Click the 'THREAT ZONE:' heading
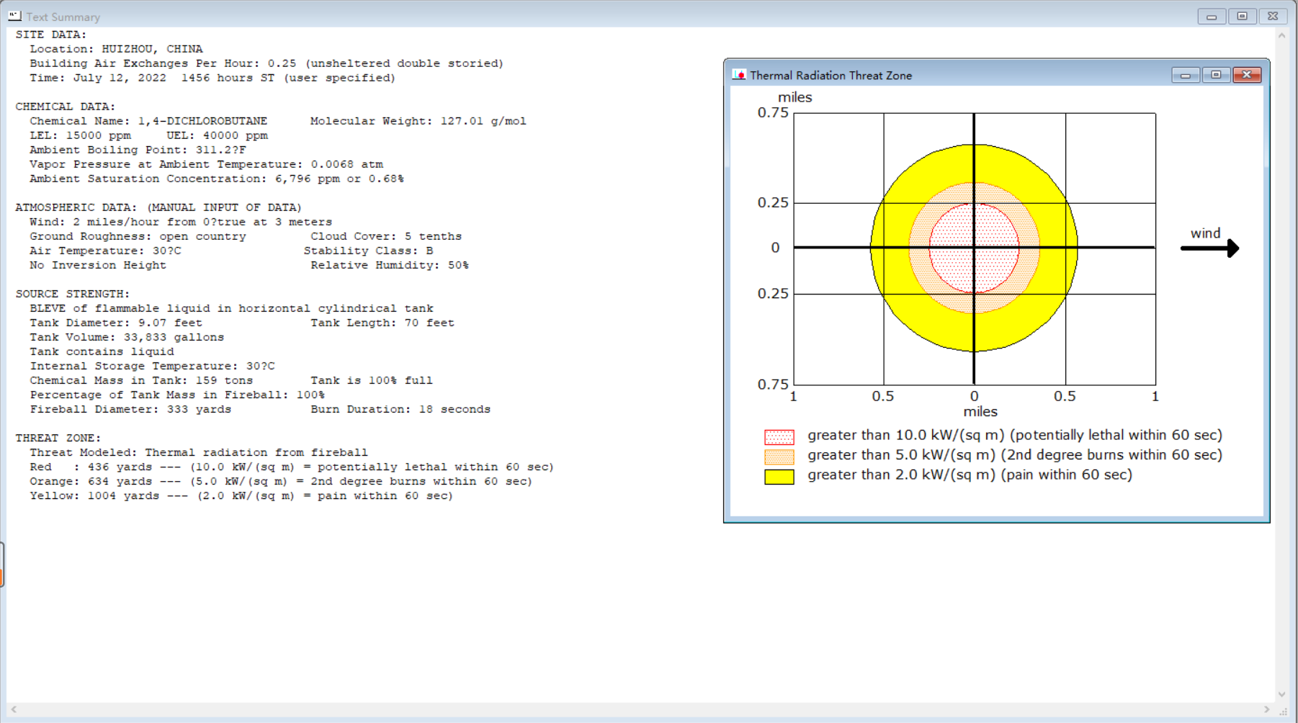Screen dimensions: 1298x723 click(x=58, y=438)
